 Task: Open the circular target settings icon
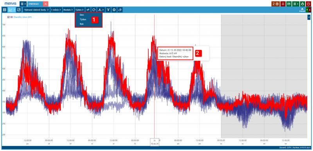(114, 9)
